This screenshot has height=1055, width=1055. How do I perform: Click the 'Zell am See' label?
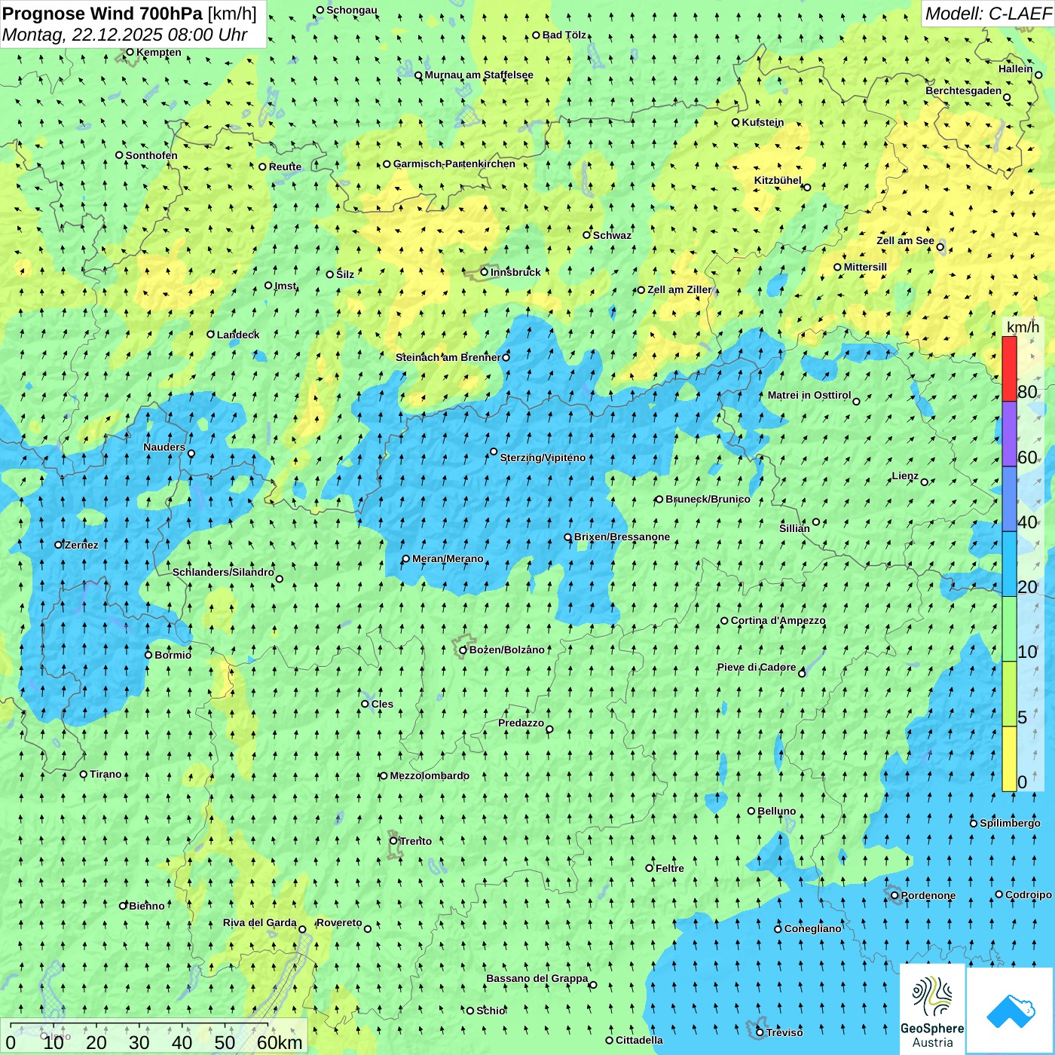click(x=905, y=240)
